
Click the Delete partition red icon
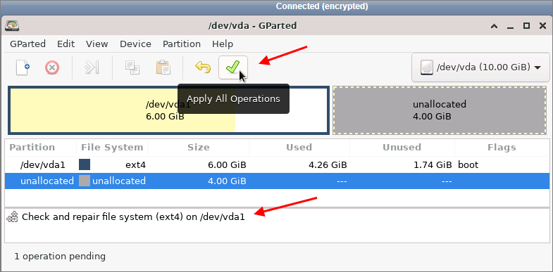[x=52, y=67]
